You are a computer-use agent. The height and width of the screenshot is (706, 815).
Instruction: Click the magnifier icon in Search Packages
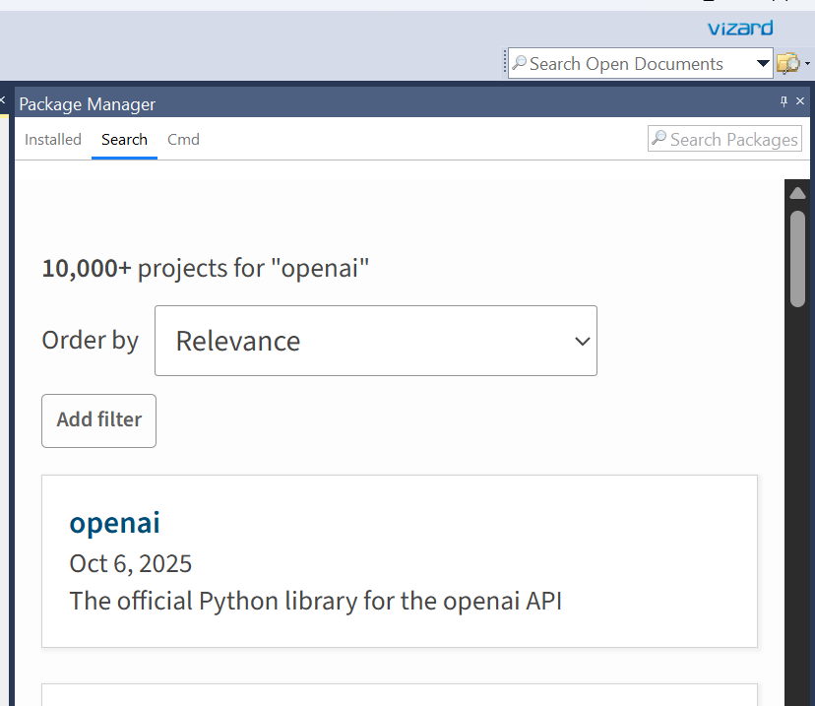[659, 138]
